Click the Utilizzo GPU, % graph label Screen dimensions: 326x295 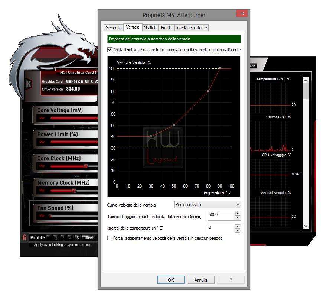pyautogui.click(x=278, y=117)
